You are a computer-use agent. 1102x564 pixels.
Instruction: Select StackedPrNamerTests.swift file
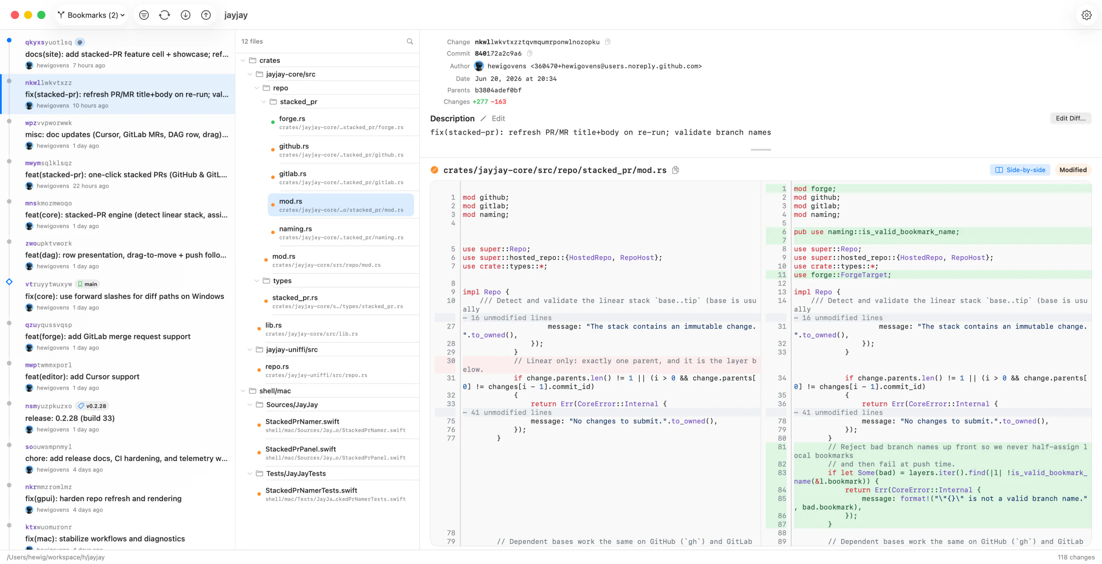[x=334, y=494]
